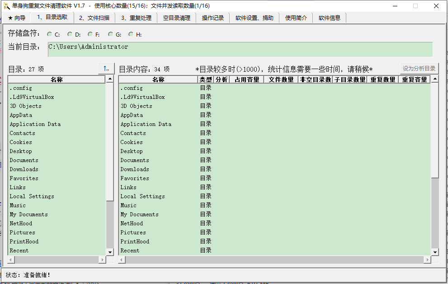The width and height of the screenshot is (448, 284).
Task: Choose the G: drive option
Action: click(x=111, y=34)
